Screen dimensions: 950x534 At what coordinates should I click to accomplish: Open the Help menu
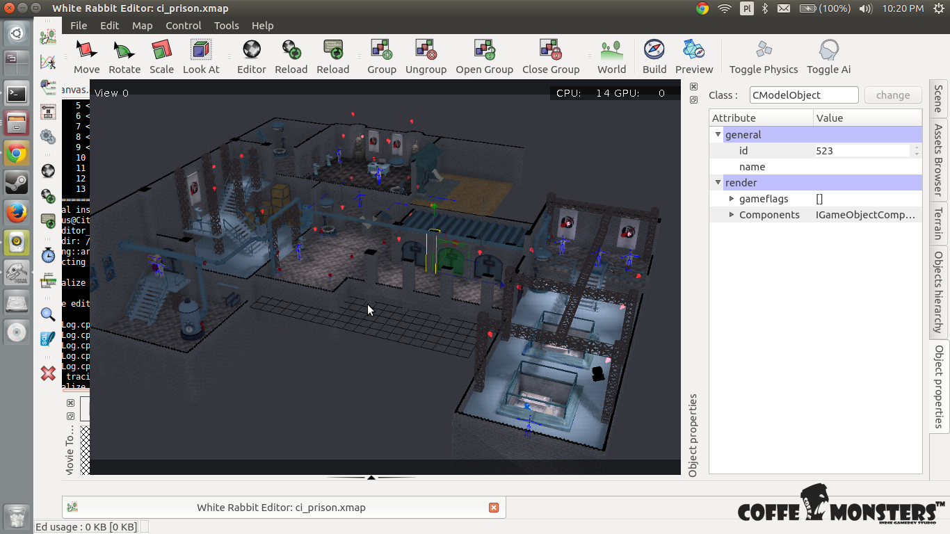click(x=263, y=25)
